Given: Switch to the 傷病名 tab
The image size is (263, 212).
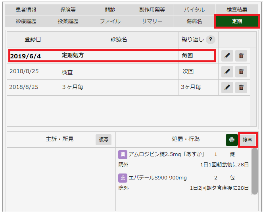Looking at the screenshot, I should (x=194, y=21).
